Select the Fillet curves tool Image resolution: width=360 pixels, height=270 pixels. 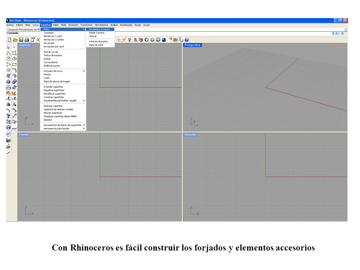pyautogui.click(x=14, y=70)
